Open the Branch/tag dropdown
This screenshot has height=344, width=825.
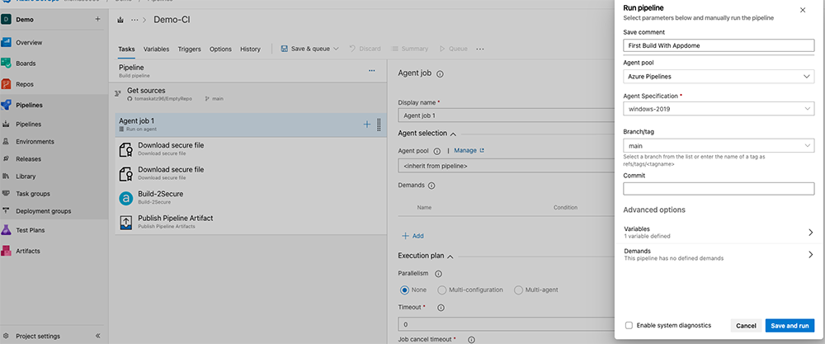pyautogui.click(x=719, y=146)
